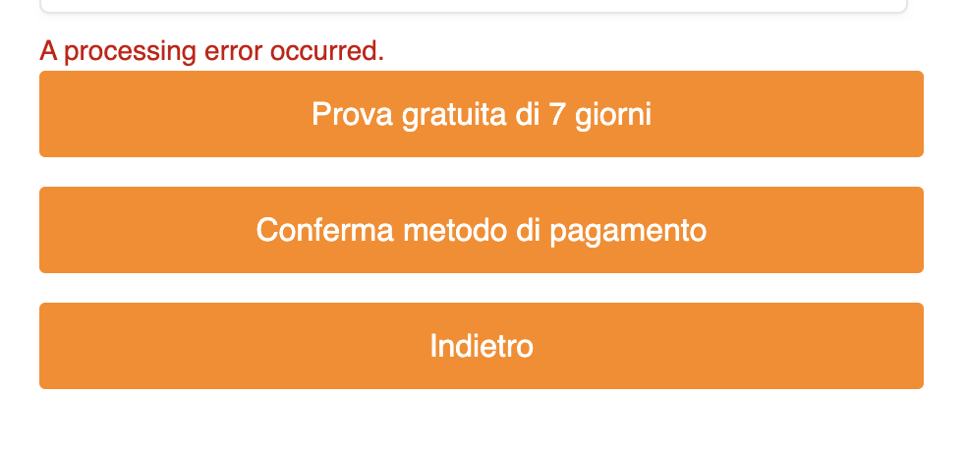Click the white card above the error
This screenshot has height=452, width=967.
(x=472, y=5)
